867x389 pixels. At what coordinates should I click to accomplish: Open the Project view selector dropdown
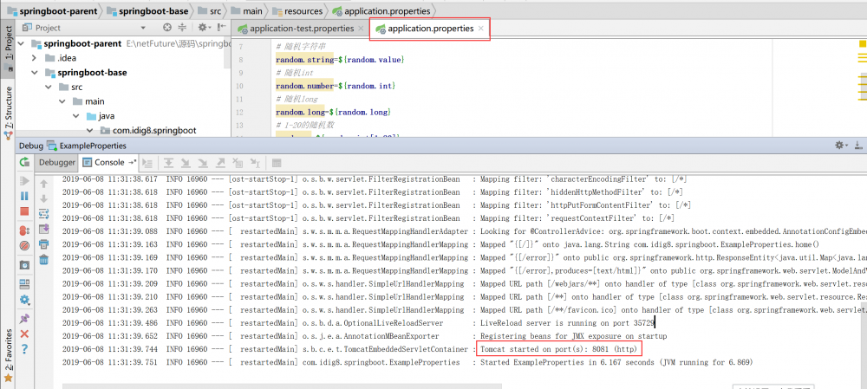143,28
